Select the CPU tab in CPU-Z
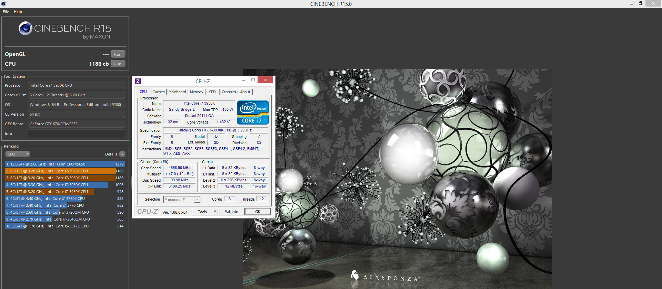This screenshot has width=662, height=289. coord(143,92)
